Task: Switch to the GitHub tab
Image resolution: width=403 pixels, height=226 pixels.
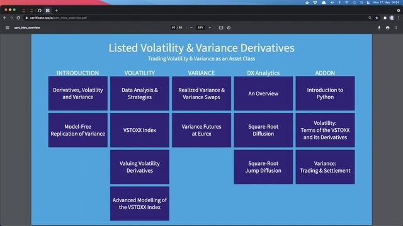Action: tap(40, 11)
